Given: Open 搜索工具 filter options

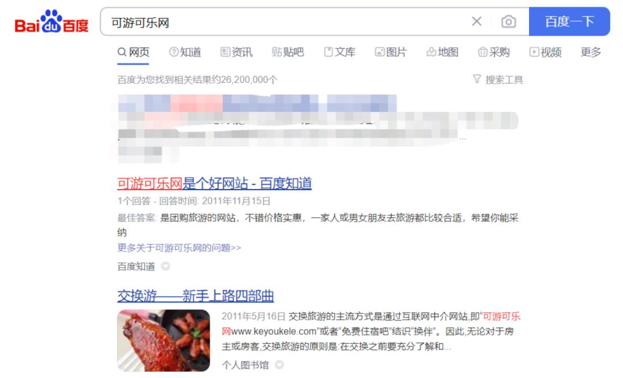Looking at the screenshot, I should coord(498,80).
